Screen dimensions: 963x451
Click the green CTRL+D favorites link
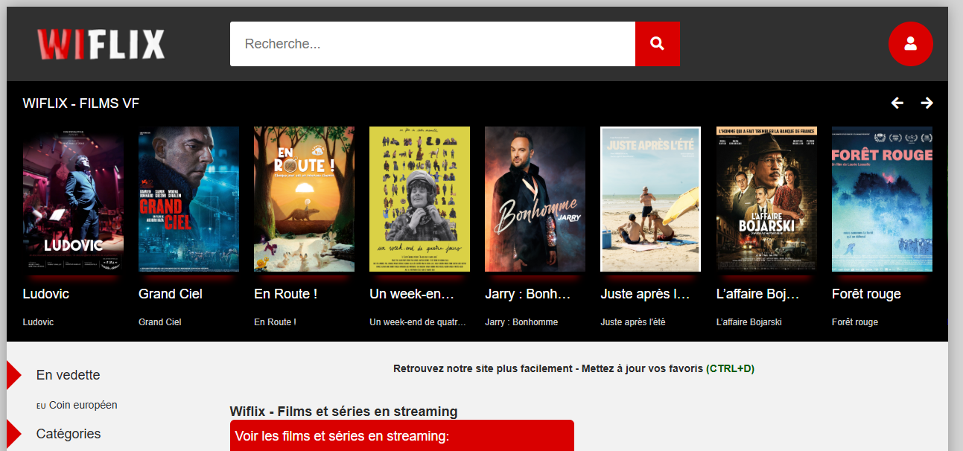coord(734,368)
